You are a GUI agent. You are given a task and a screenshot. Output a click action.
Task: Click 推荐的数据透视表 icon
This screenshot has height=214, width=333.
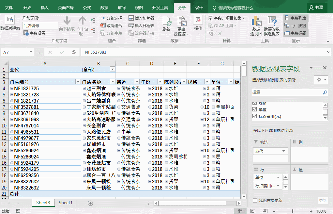pyautogui.click(x=272, y=22)
